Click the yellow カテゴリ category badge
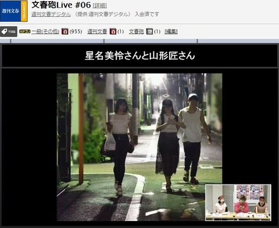The height and width of the screenshot is (228, 279). pos(25,31)
